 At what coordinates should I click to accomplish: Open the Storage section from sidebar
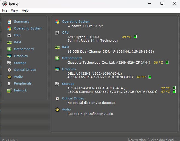click(20, 63)
